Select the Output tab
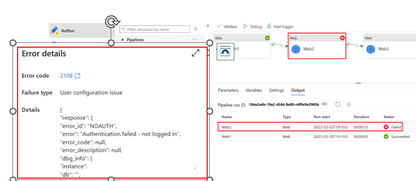Image resolution: width=416 pixels, height=181 pixels. (x=298, y=90)
